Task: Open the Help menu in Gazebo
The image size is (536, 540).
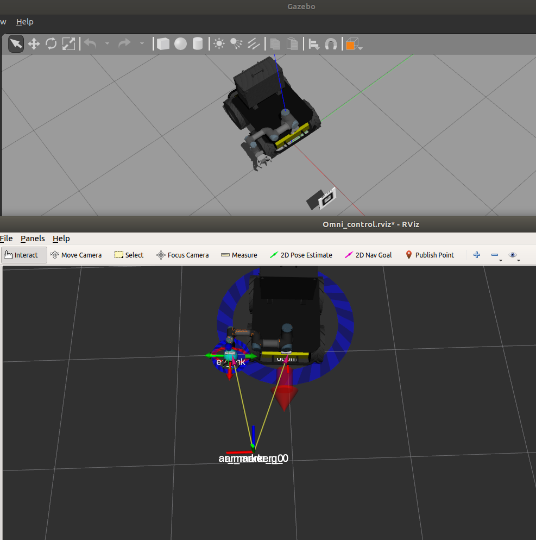Action: [25, 22]
